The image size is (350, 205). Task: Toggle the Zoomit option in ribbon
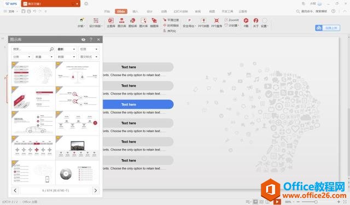coord(232,20)
